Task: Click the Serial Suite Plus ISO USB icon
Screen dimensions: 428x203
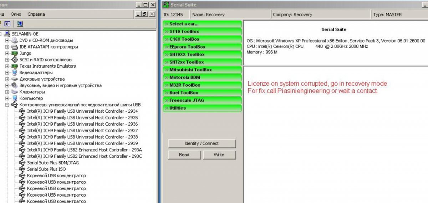Action: coord(22,169)
